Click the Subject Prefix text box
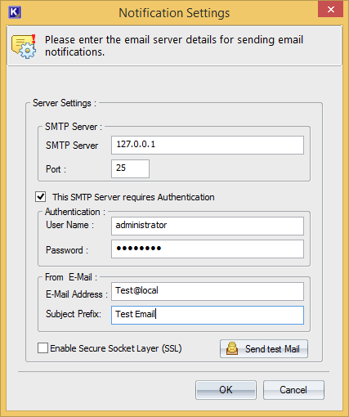 [208, 315]
